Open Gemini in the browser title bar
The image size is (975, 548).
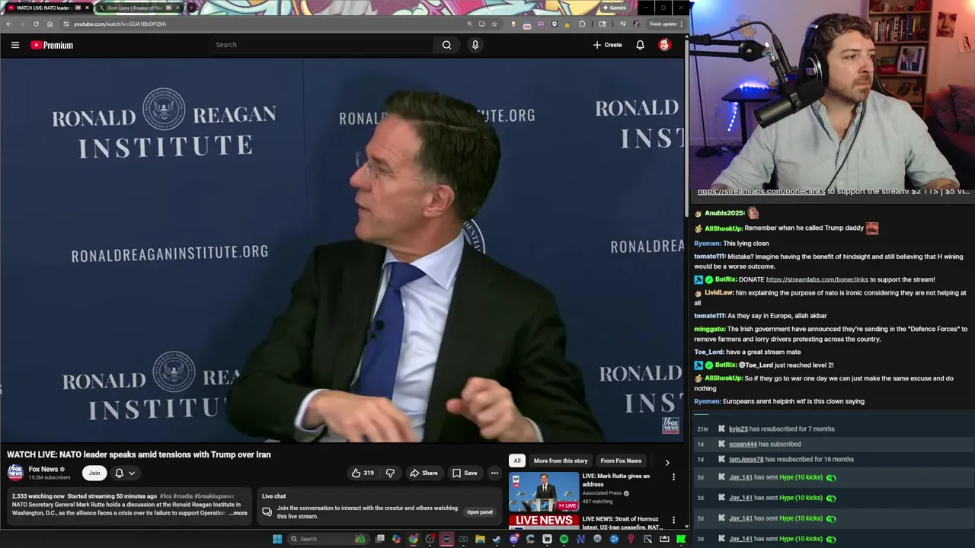[614, 8]
